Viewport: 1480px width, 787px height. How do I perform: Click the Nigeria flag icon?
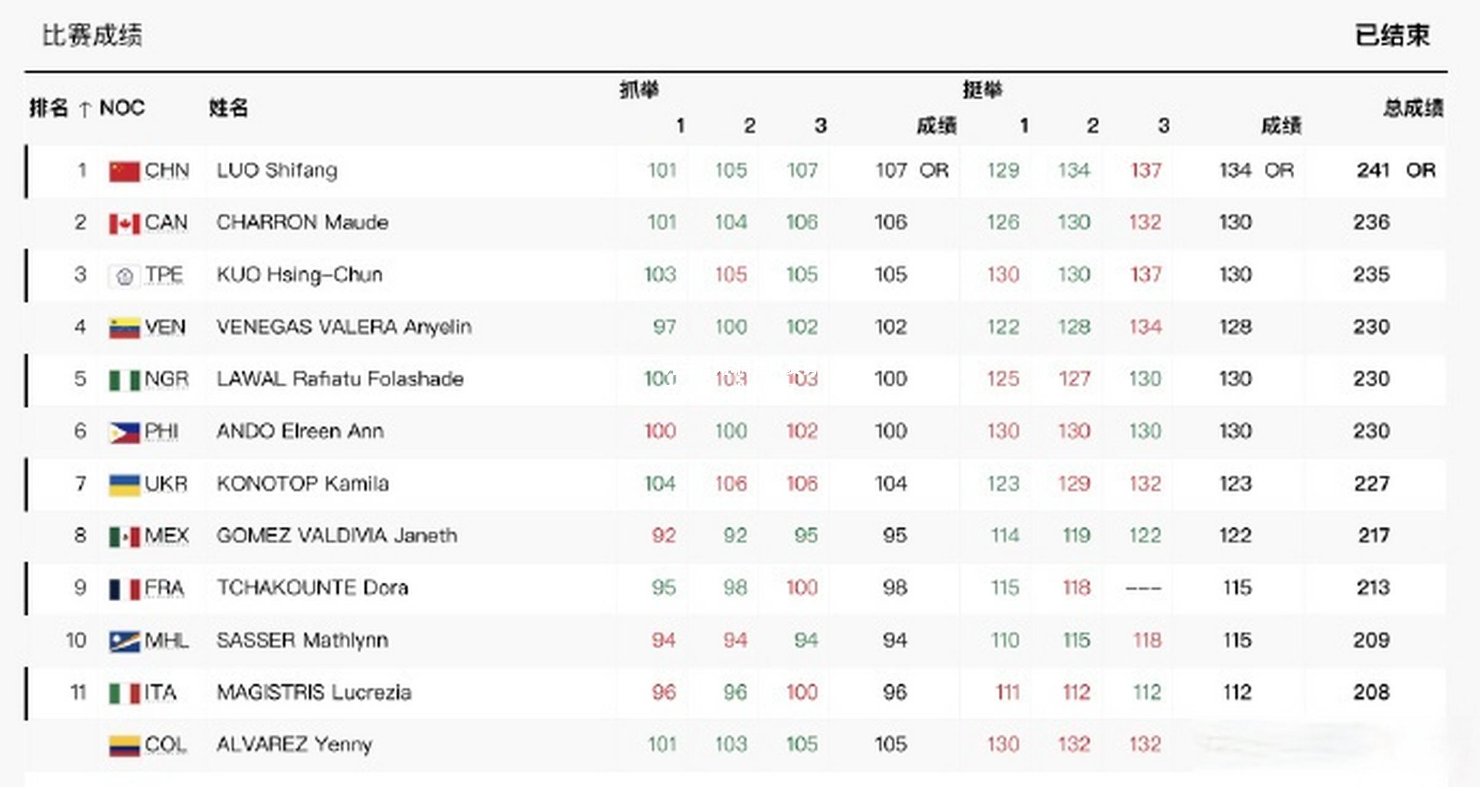pyautogui.click(x=124, y=380)
